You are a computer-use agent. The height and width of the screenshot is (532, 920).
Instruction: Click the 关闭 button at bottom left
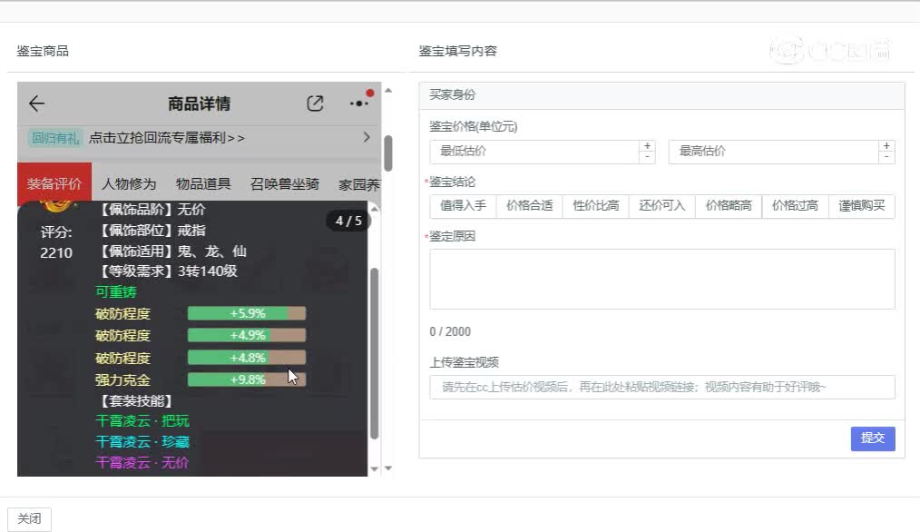(29, 518)
